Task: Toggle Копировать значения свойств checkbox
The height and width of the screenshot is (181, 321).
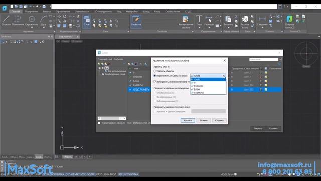Action: coord(155,82)
